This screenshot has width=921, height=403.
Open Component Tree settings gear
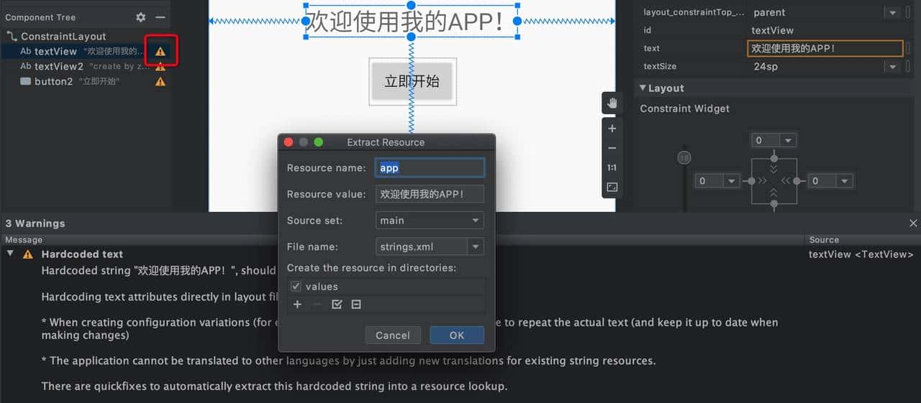[141, 17]
